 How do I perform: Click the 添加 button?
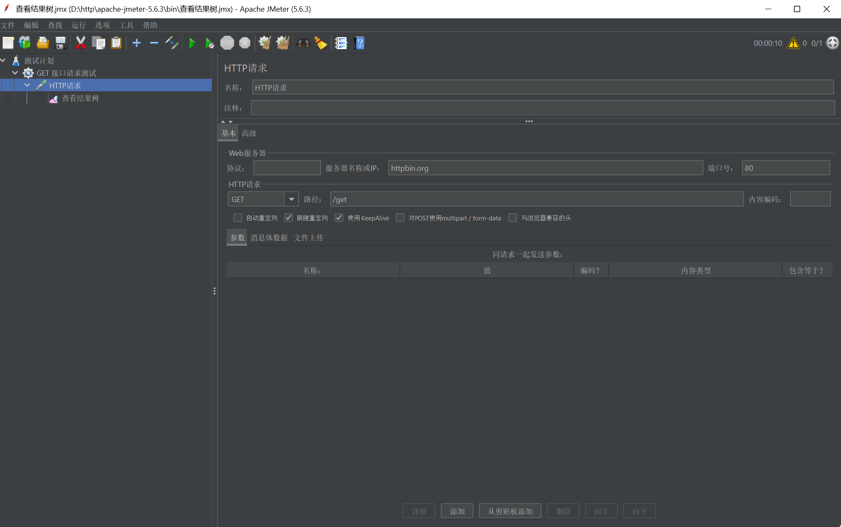click(457, 511)
